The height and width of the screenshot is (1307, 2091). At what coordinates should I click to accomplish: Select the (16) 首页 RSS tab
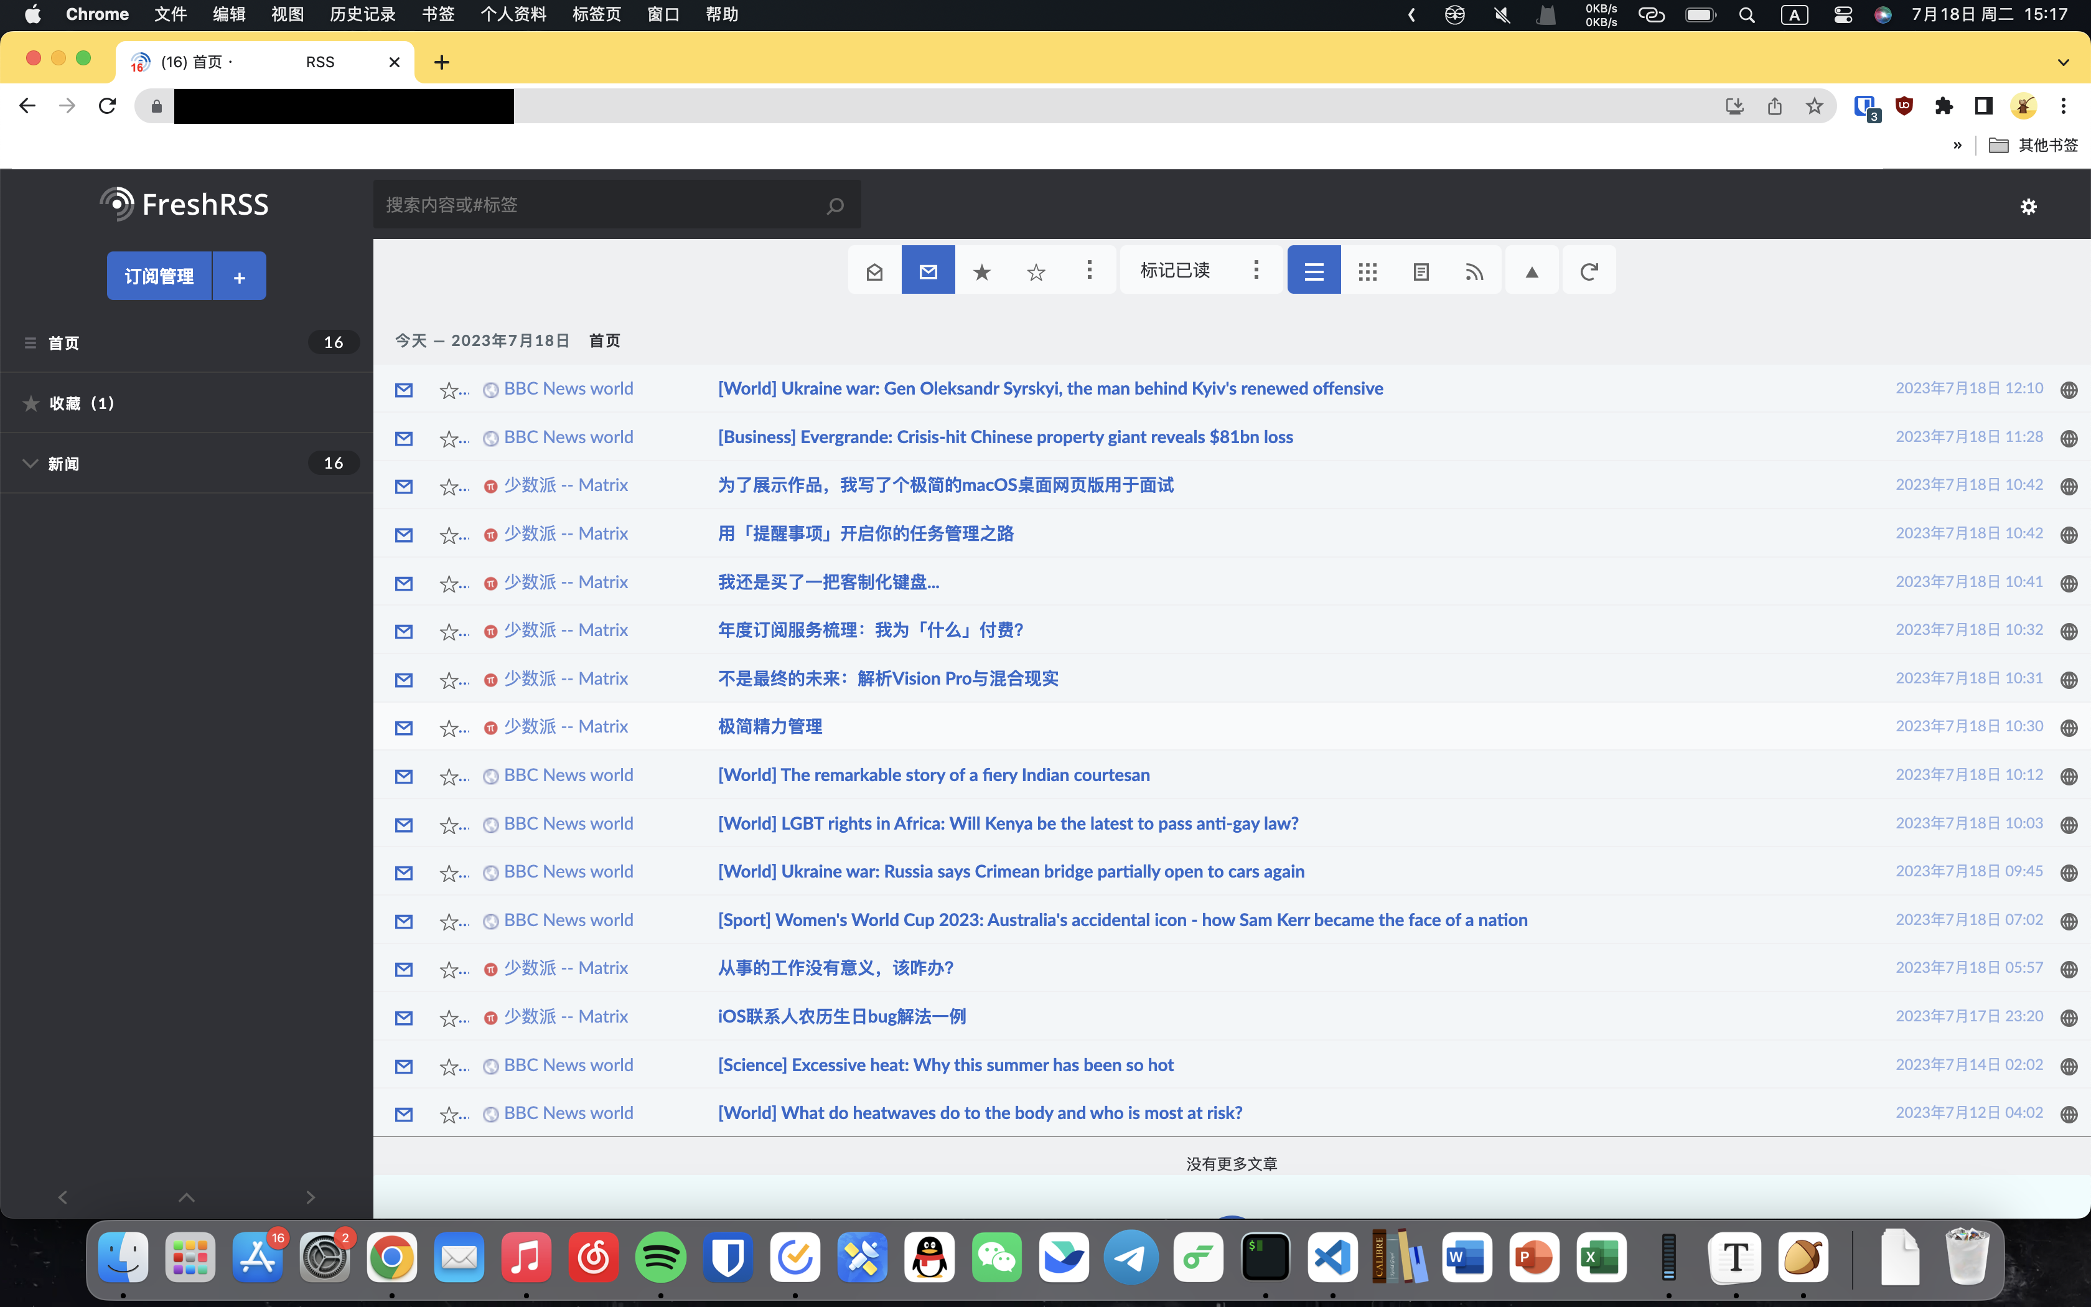[265, 62]
